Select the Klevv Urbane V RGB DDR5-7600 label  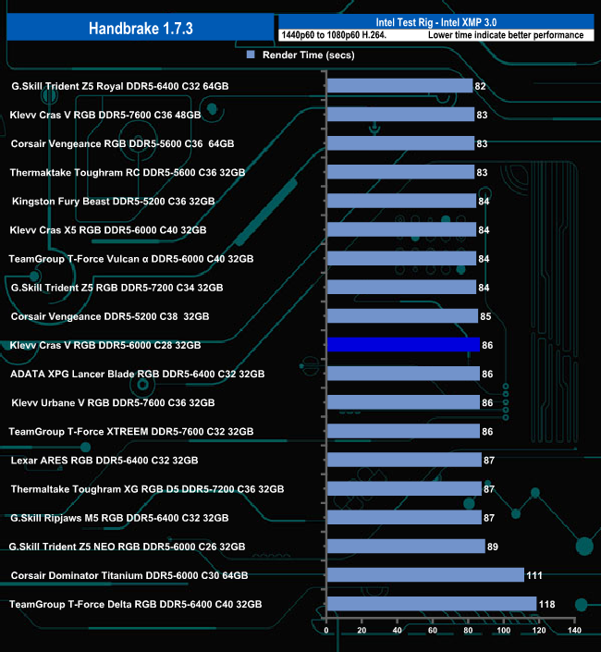pyautogui.click(x=113, y=402)
